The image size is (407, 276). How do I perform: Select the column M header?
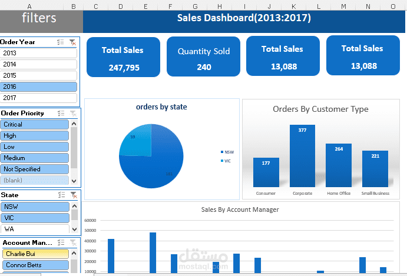343,6
